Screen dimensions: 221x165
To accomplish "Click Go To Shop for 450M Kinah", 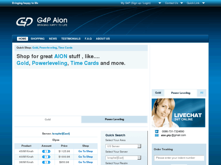I will [x=85, y=151].
